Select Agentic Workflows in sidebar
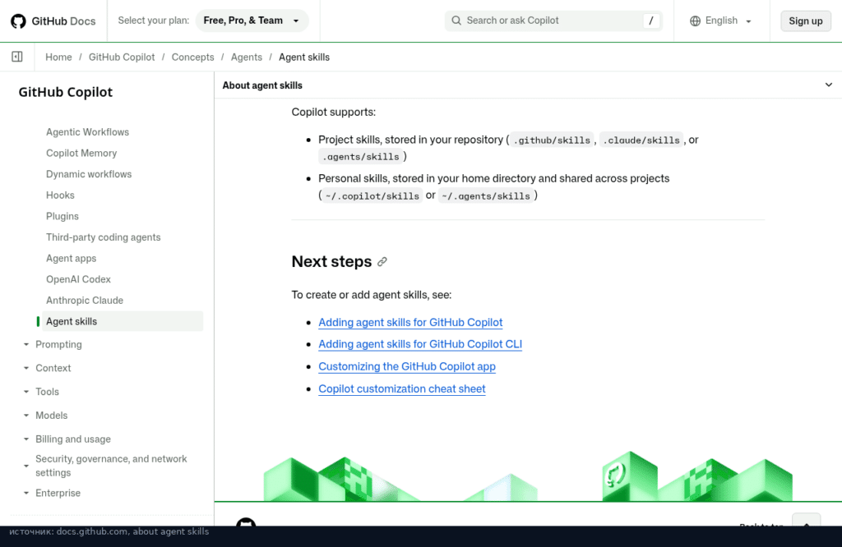This screenshot has width=842, height=547. pos(87,132)
